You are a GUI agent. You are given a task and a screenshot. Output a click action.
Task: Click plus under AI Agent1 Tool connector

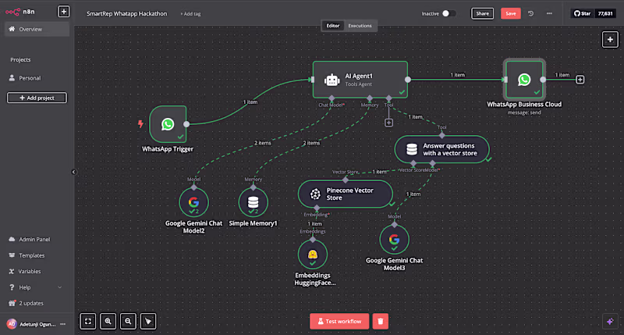coord(388,123)
